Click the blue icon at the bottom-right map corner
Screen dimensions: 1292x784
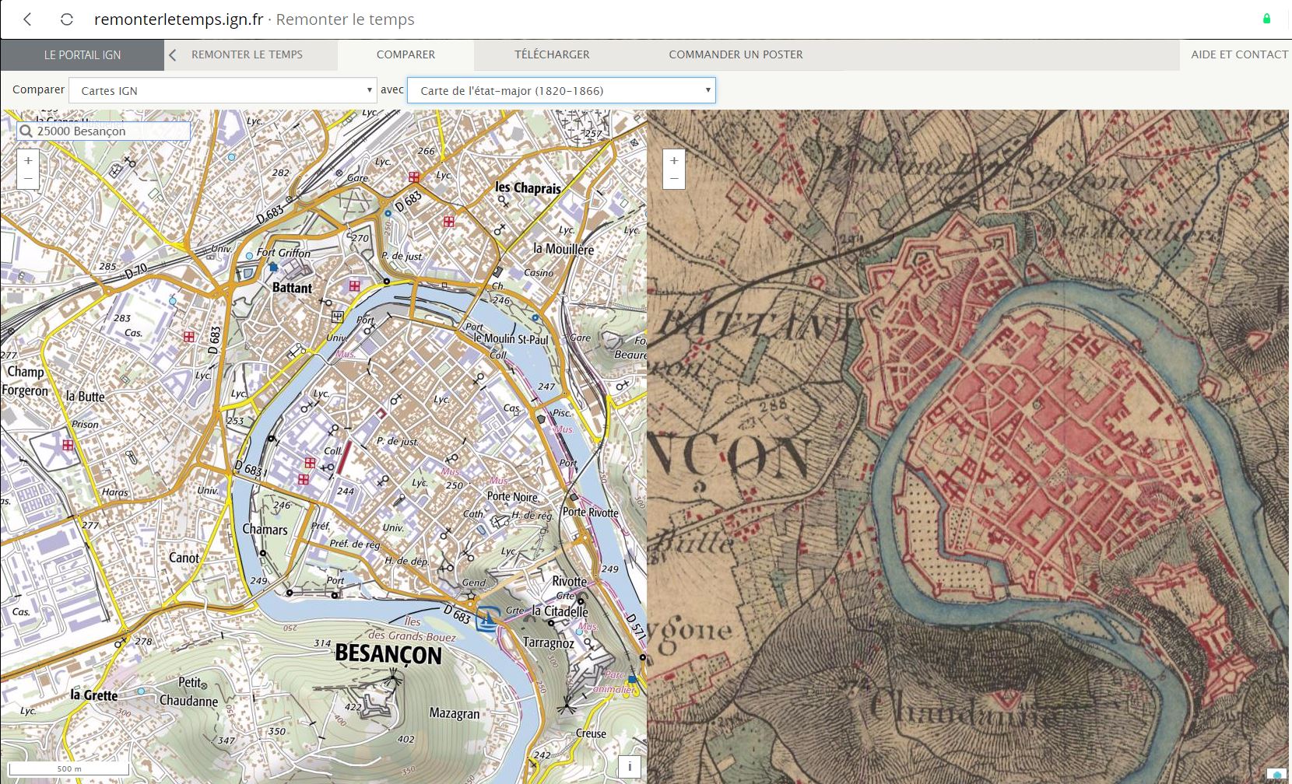point(1276,775)
